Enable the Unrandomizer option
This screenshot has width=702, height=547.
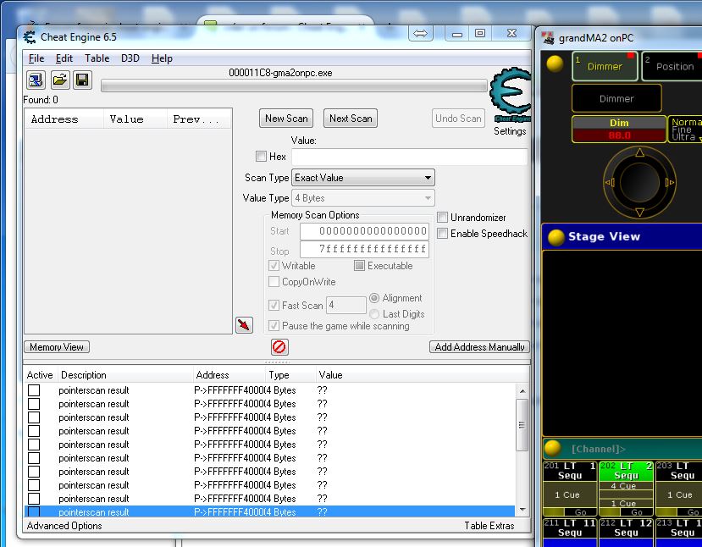pos(441,217)
